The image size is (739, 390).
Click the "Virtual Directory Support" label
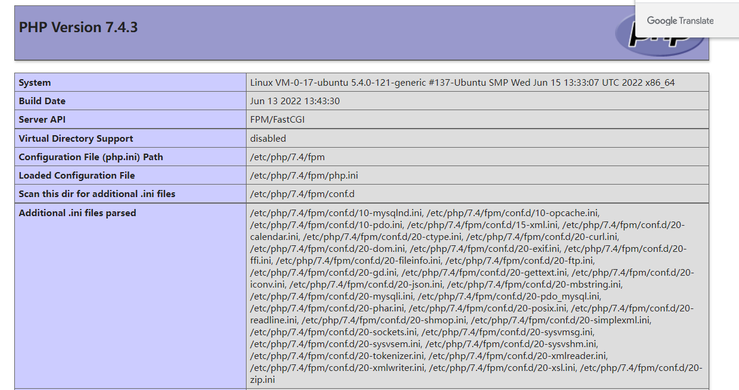coord(76,139)
